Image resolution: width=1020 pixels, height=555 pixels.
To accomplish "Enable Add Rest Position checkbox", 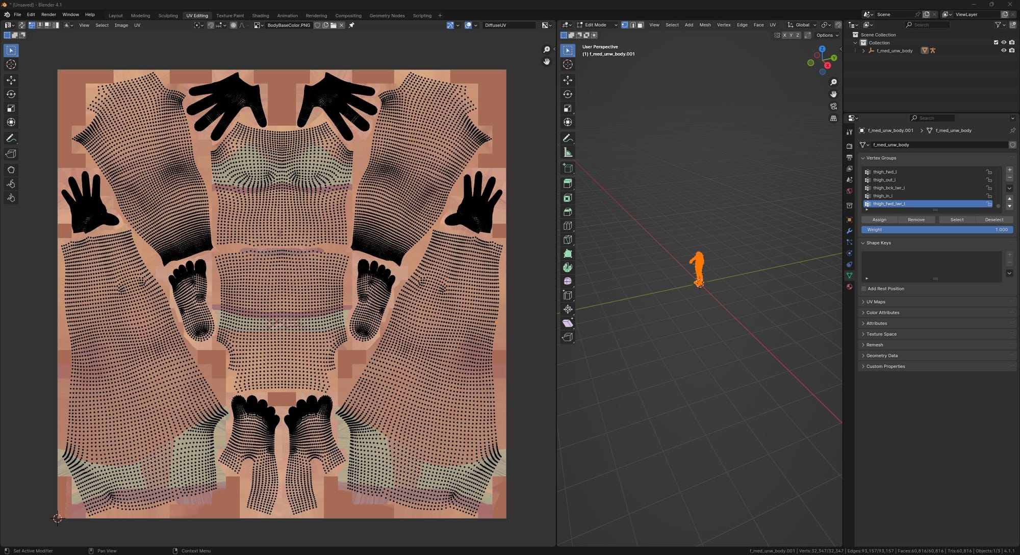I will click(x=864, y=289).
